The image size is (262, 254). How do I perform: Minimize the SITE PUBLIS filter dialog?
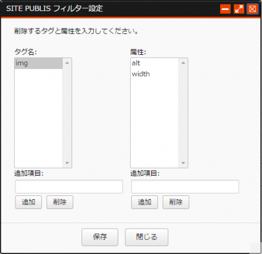tap(225, 9)
